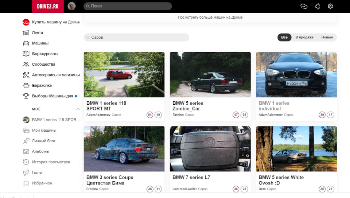Collapse the МОЁ section chevron

pos(78,109)
